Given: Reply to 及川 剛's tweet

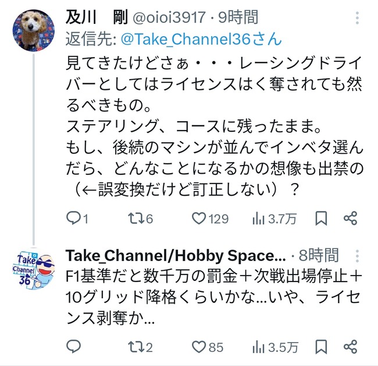Looking at the screenshot, I should tap(77, 219).
